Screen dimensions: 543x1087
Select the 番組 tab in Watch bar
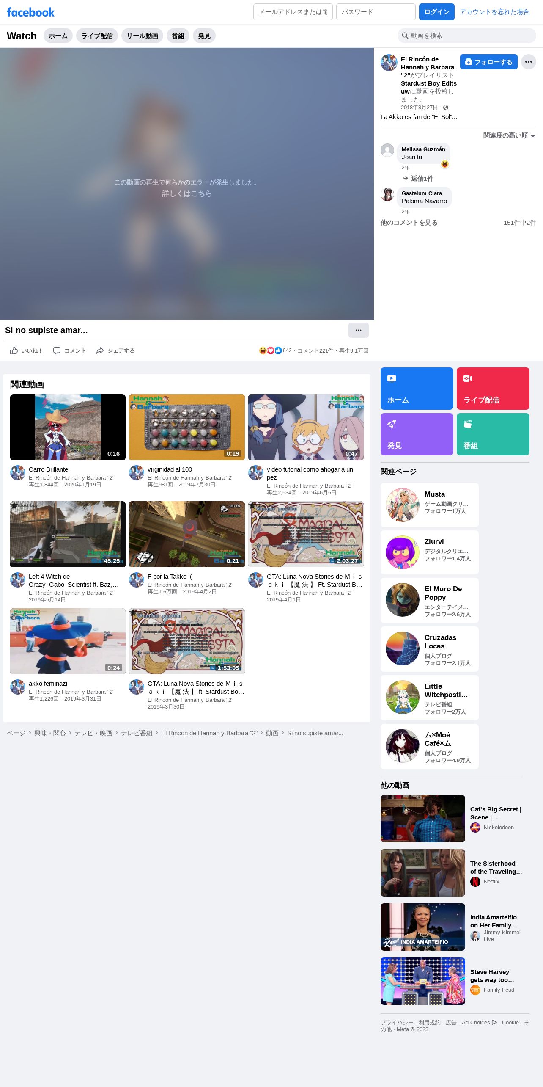[x=178, y=36]
